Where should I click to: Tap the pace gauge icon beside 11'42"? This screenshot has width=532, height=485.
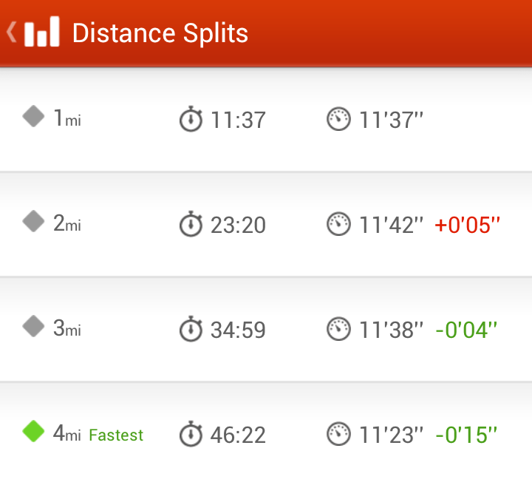pos(338,224)
